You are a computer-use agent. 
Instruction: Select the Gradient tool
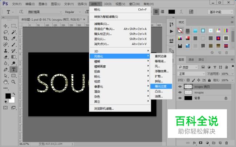13,57
